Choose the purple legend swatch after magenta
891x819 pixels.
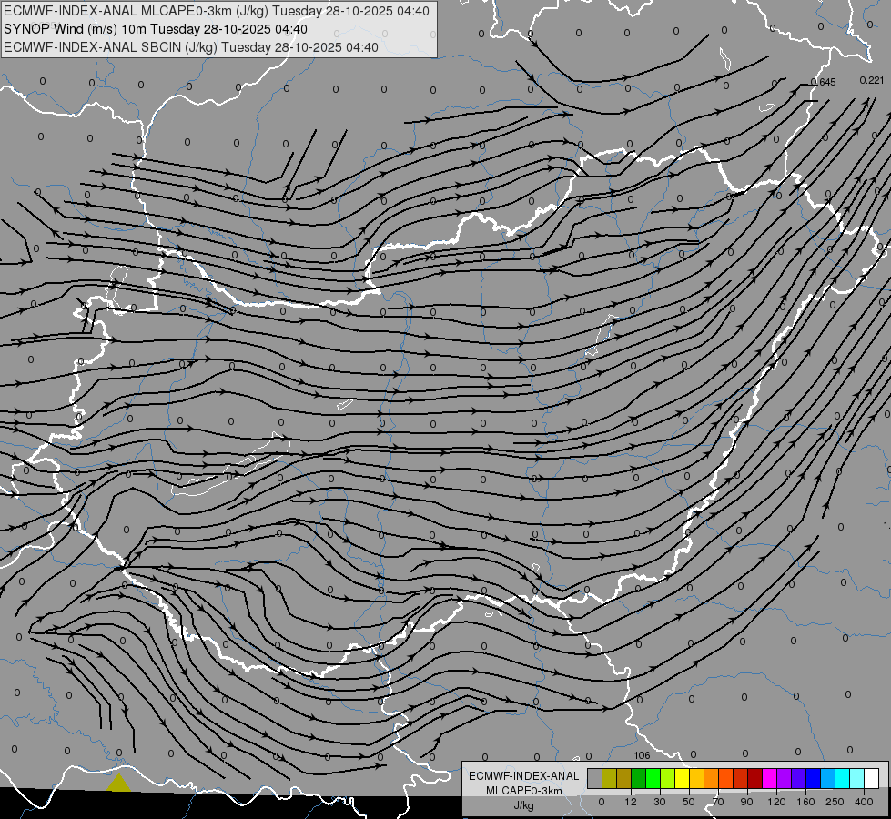point(785,778)
